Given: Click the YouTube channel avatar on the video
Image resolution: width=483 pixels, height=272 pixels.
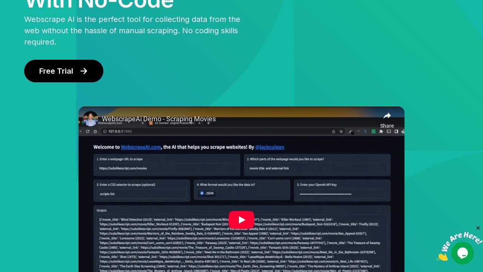Looking at the screenshot, I should coord(91,119).
